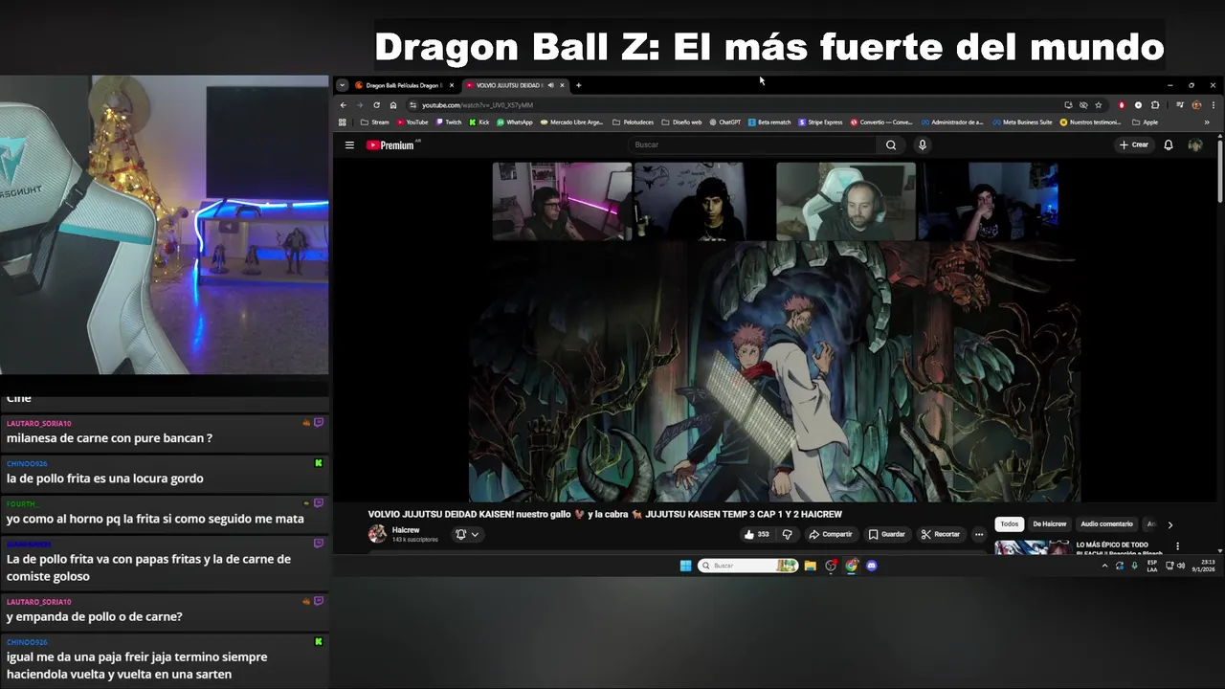Open the WhatsApp bookmark
The width and height of the screenshot is (1225, 689).
point(514,122)
